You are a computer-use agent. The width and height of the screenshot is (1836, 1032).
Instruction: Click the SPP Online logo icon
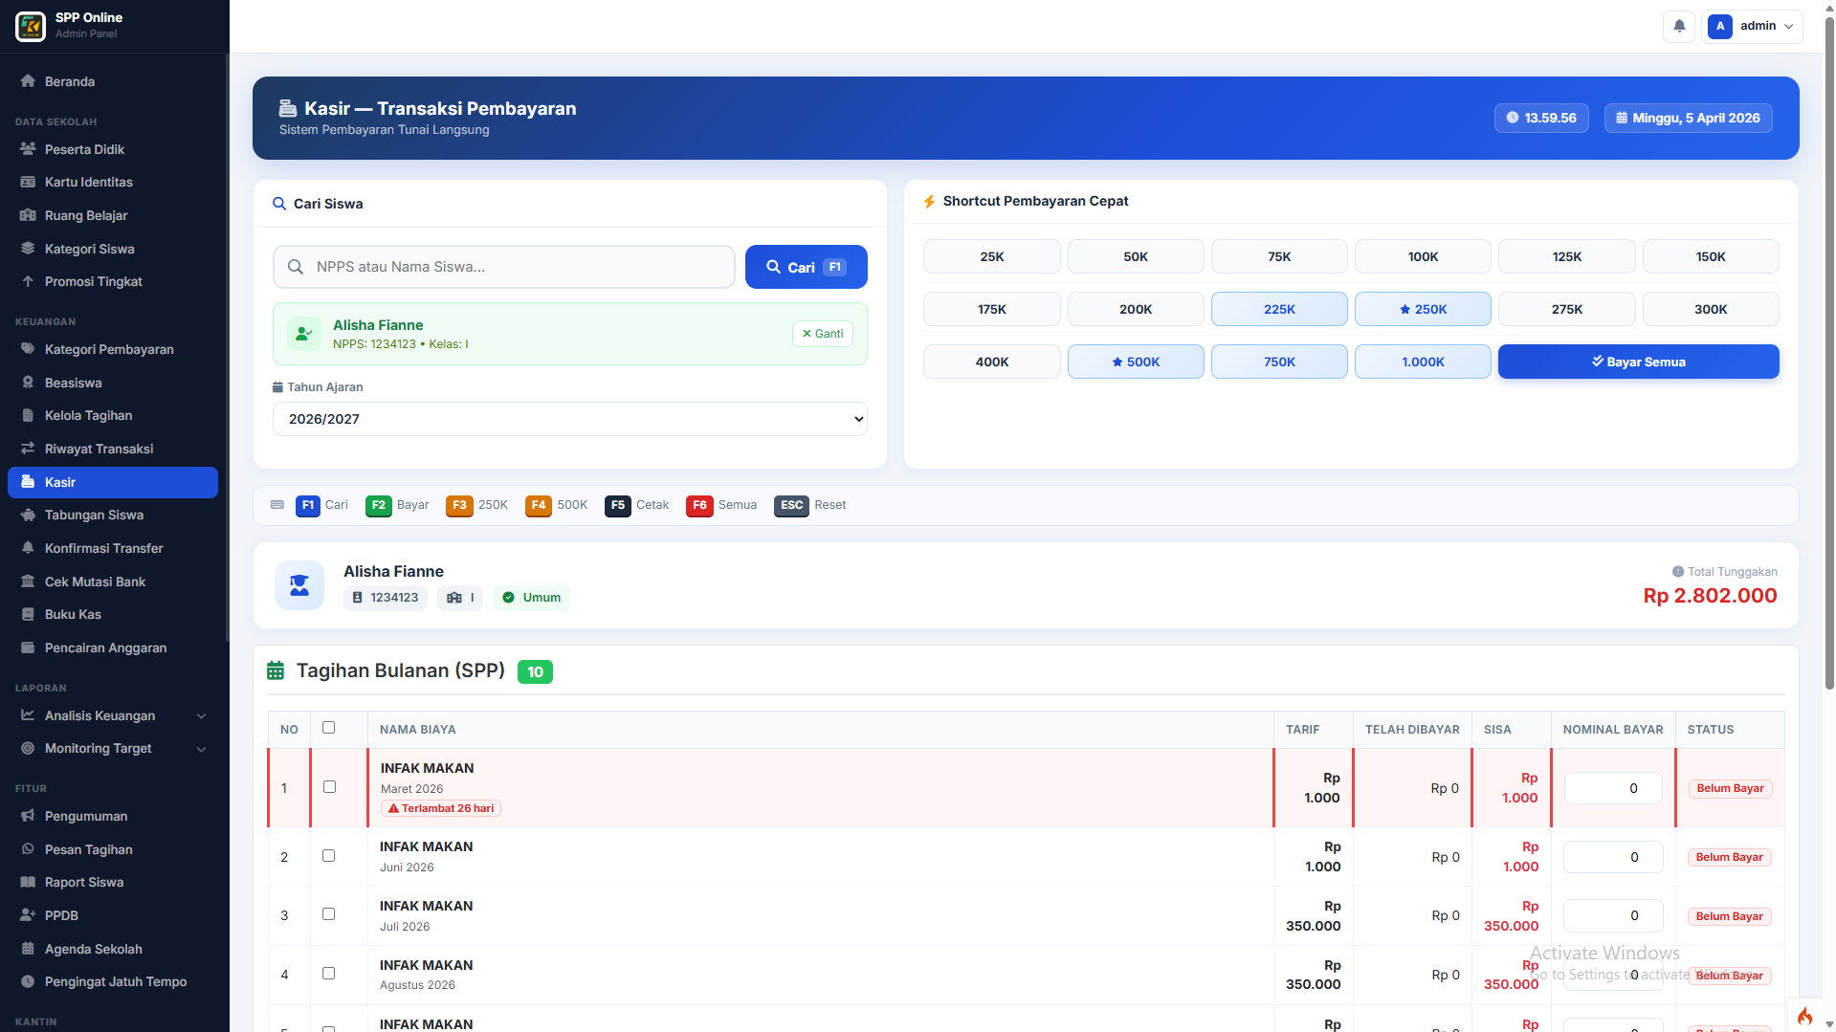[x=31, y=26]
